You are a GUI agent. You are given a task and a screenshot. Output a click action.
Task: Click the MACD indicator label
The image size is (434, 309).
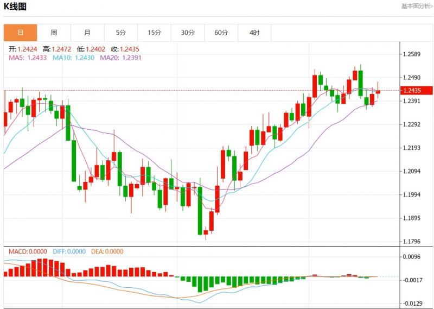[x=27, y=251]
